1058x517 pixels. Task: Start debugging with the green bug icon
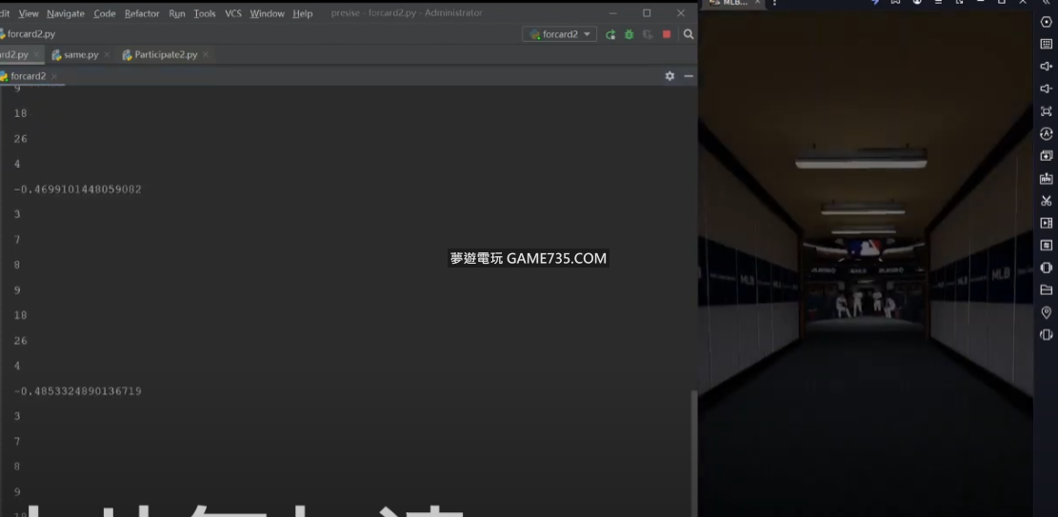629,34
